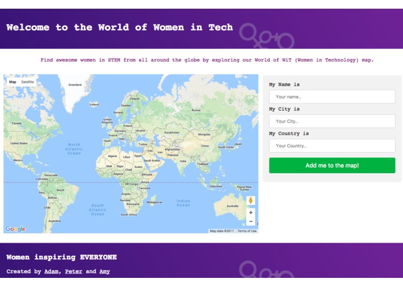Click the Women inspiring EVERYONE footer heading
The width and height of the screenshot is (403, 286).
coord(61,257)
